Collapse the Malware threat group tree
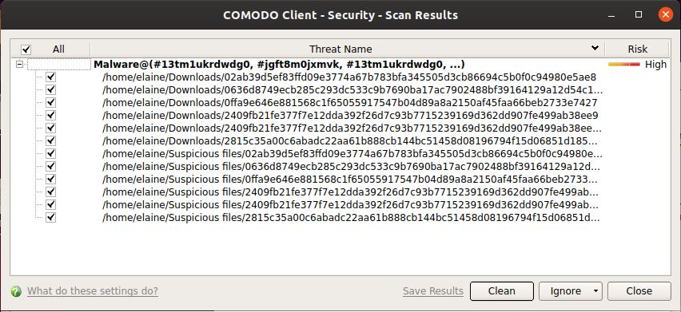The width and height of the screenshot is (681, 312). coord(19,64)
